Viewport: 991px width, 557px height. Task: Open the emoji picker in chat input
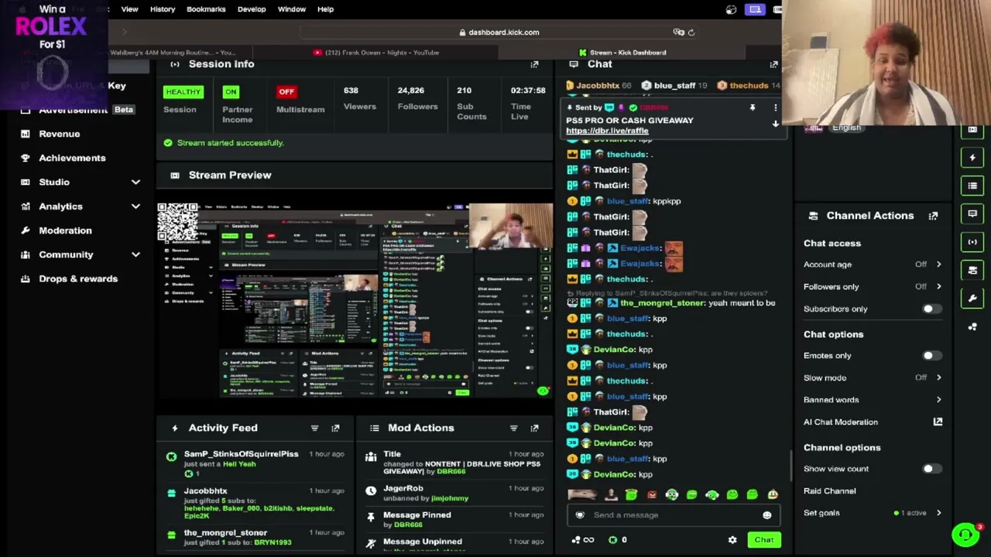(766, 515)
